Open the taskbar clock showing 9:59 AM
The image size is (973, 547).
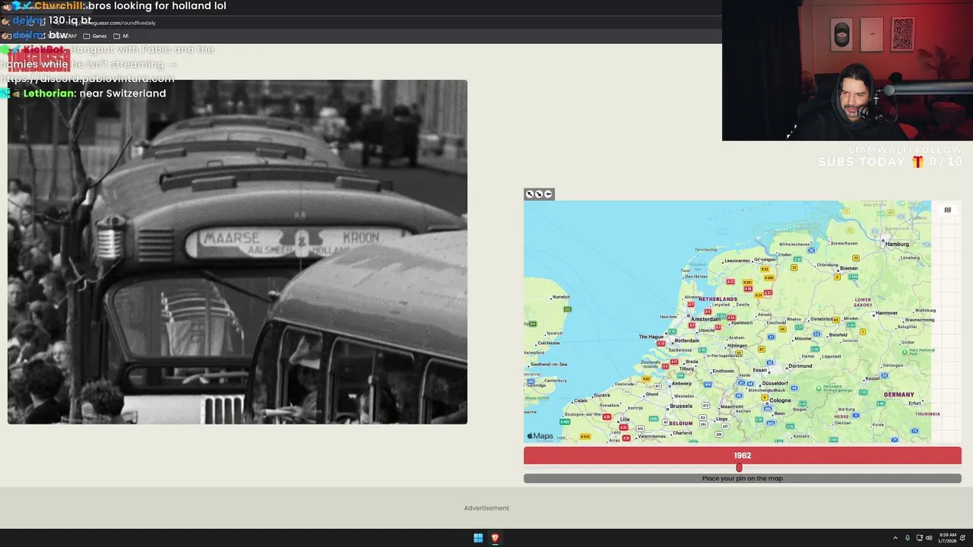947,538
